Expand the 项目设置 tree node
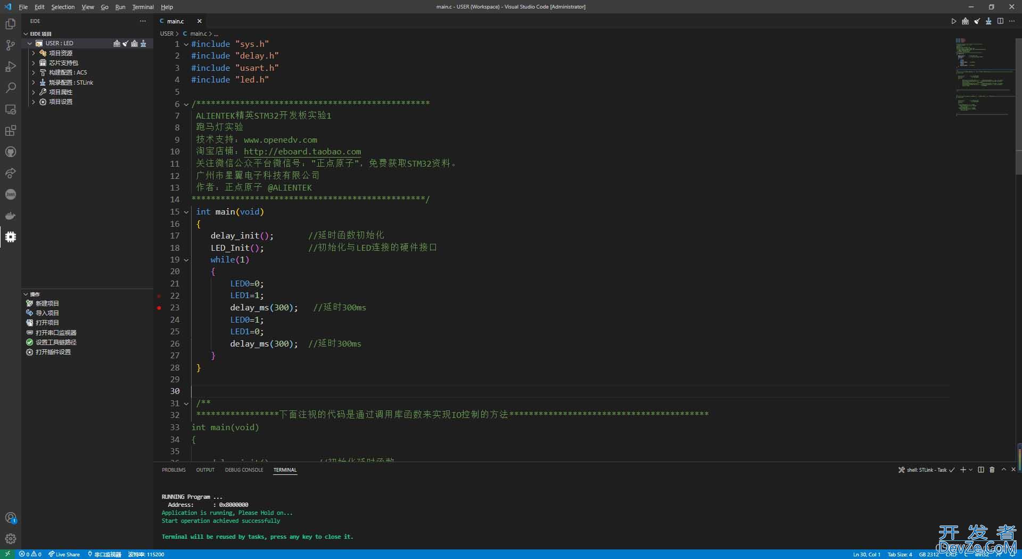 click(x=34, y=102)
